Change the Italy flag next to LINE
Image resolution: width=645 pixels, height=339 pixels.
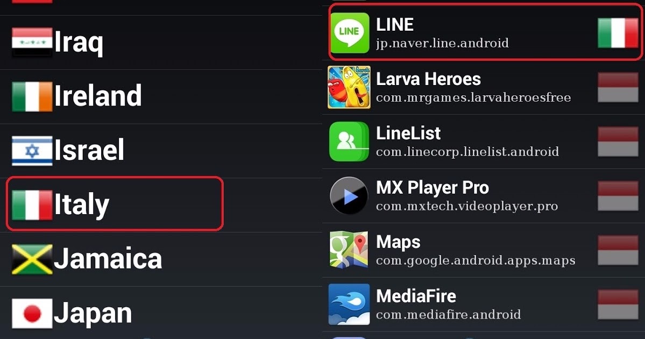pyautogui.click(x=618, y=33)
